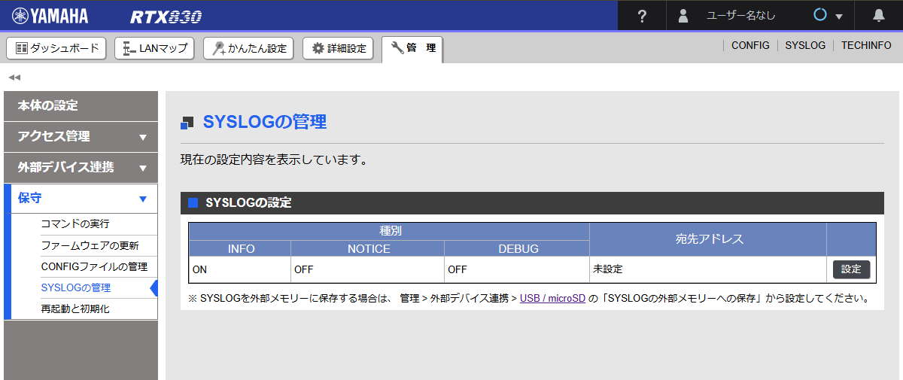This screenshot has height=380, width=903.
Task: Open the LANマップ tab
Action: pos(155,48)
